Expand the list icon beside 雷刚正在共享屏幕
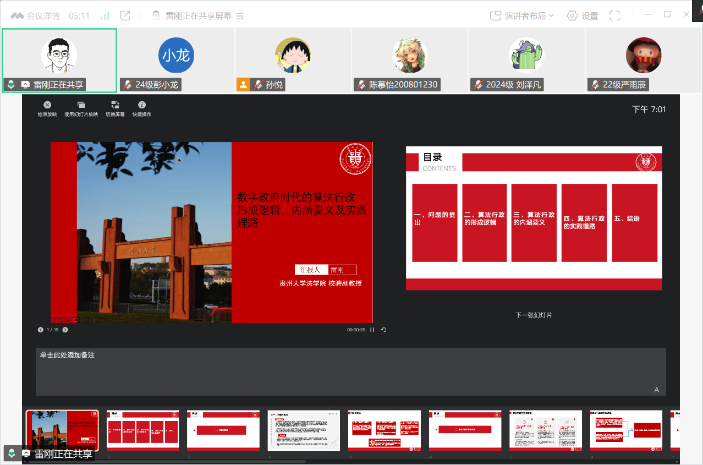Viewport: 703px width, 465px height. [x=240, y=16]
